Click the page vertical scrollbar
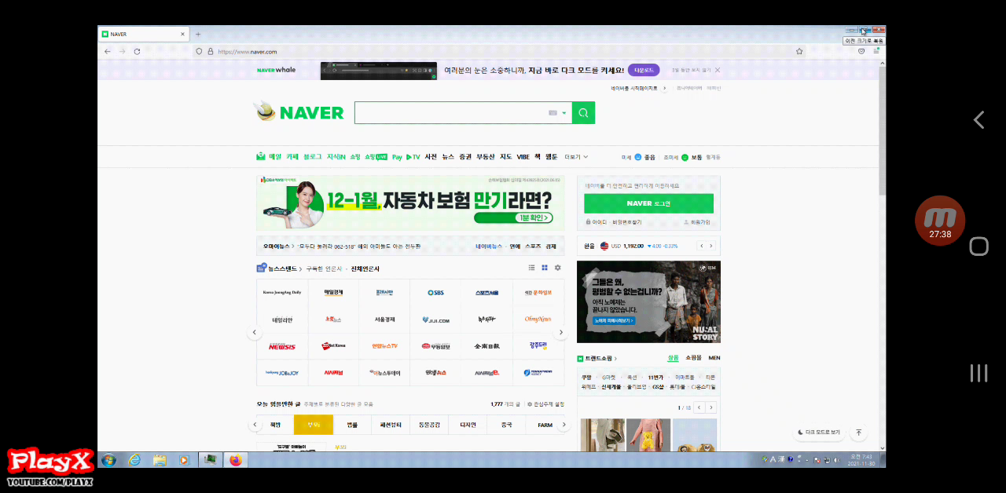Screen dimensions: 1006x493 (x=882, y=130)
